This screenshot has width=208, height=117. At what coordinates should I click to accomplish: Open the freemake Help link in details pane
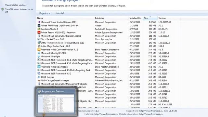coord(106,114)
